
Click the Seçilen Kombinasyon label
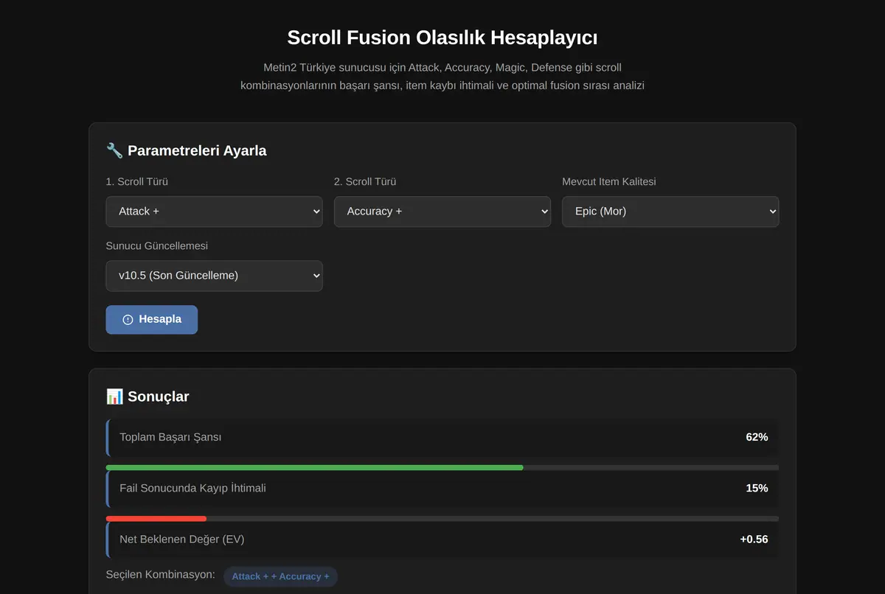(161, 574)
